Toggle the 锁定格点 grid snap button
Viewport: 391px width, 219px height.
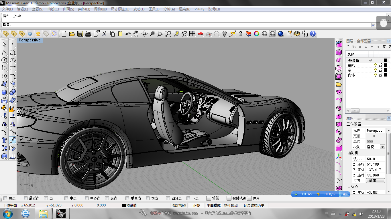[179, 205]
